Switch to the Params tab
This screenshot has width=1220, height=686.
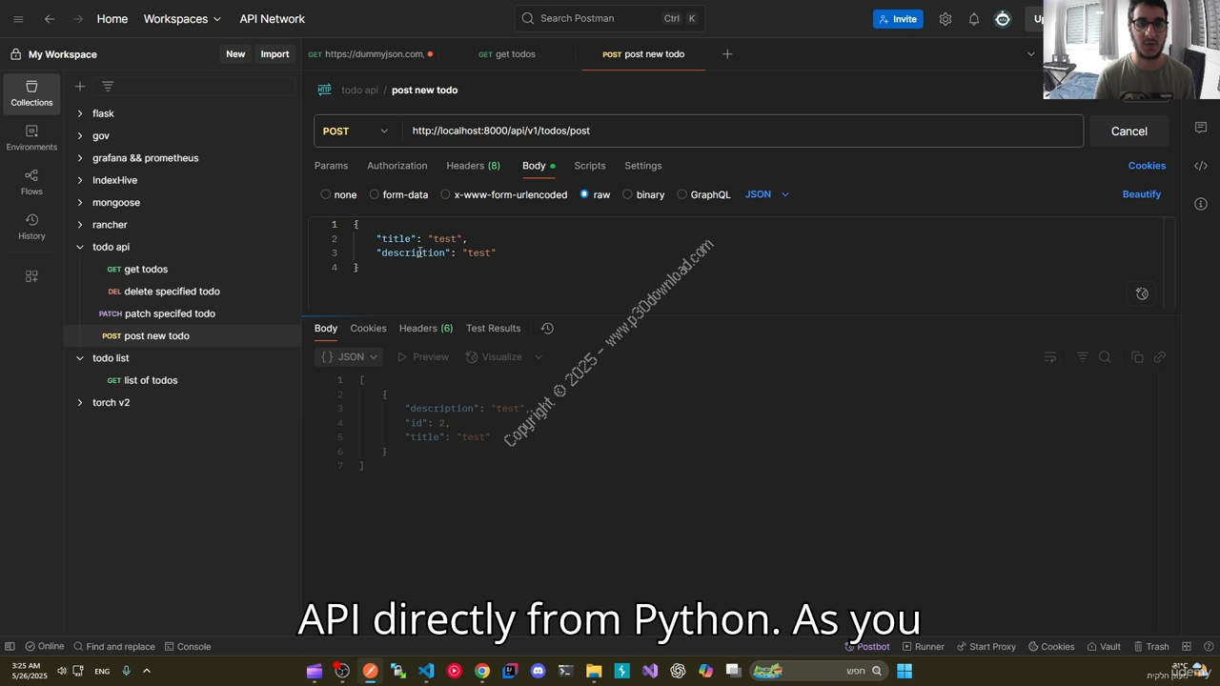pyautogui.click(x=331, y=166)
